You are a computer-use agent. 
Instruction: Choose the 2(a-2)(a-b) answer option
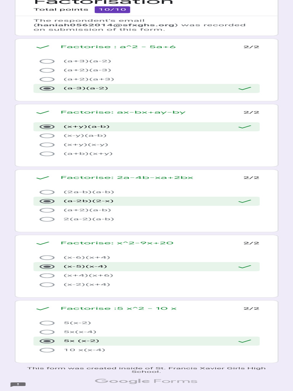pos(47,219)
